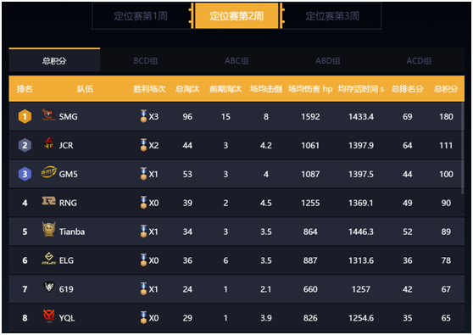Click the medal icon in SMG's wins column

pyautogui.click(x=143, y=116)
